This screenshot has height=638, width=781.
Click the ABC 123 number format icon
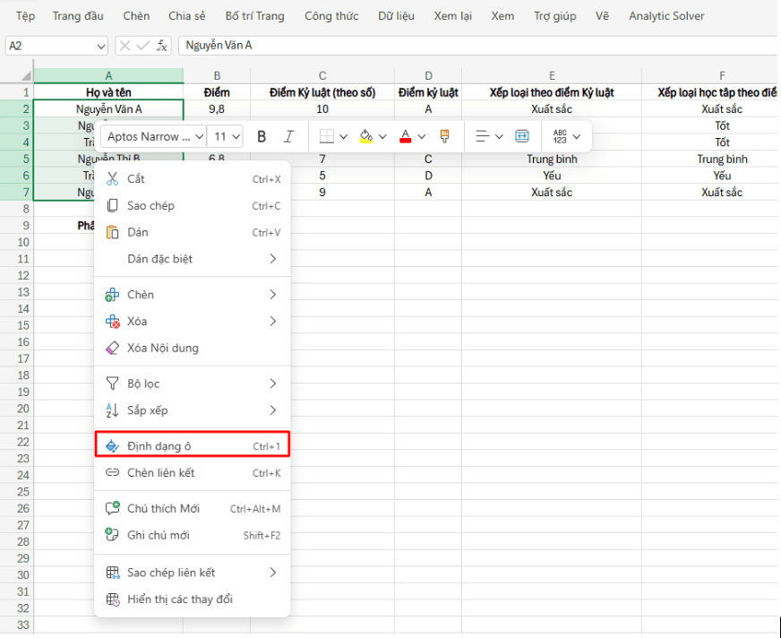(560, 136)
